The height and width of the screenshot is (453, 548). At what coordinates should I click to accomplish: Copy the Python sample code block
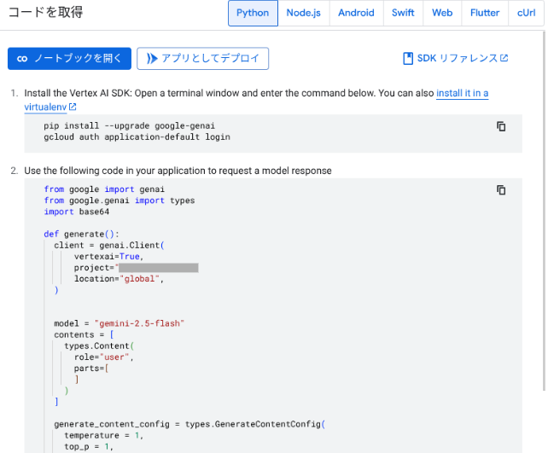coord(501,190)
